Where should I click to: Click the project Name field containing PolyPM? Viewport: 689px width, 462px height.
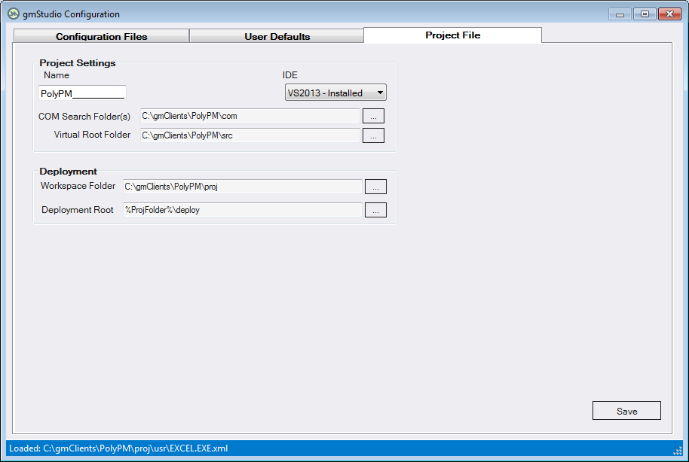(82, 93)
